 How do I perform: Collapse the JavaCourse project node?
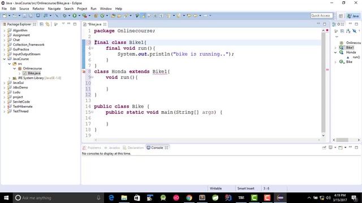tap(5, 59)
